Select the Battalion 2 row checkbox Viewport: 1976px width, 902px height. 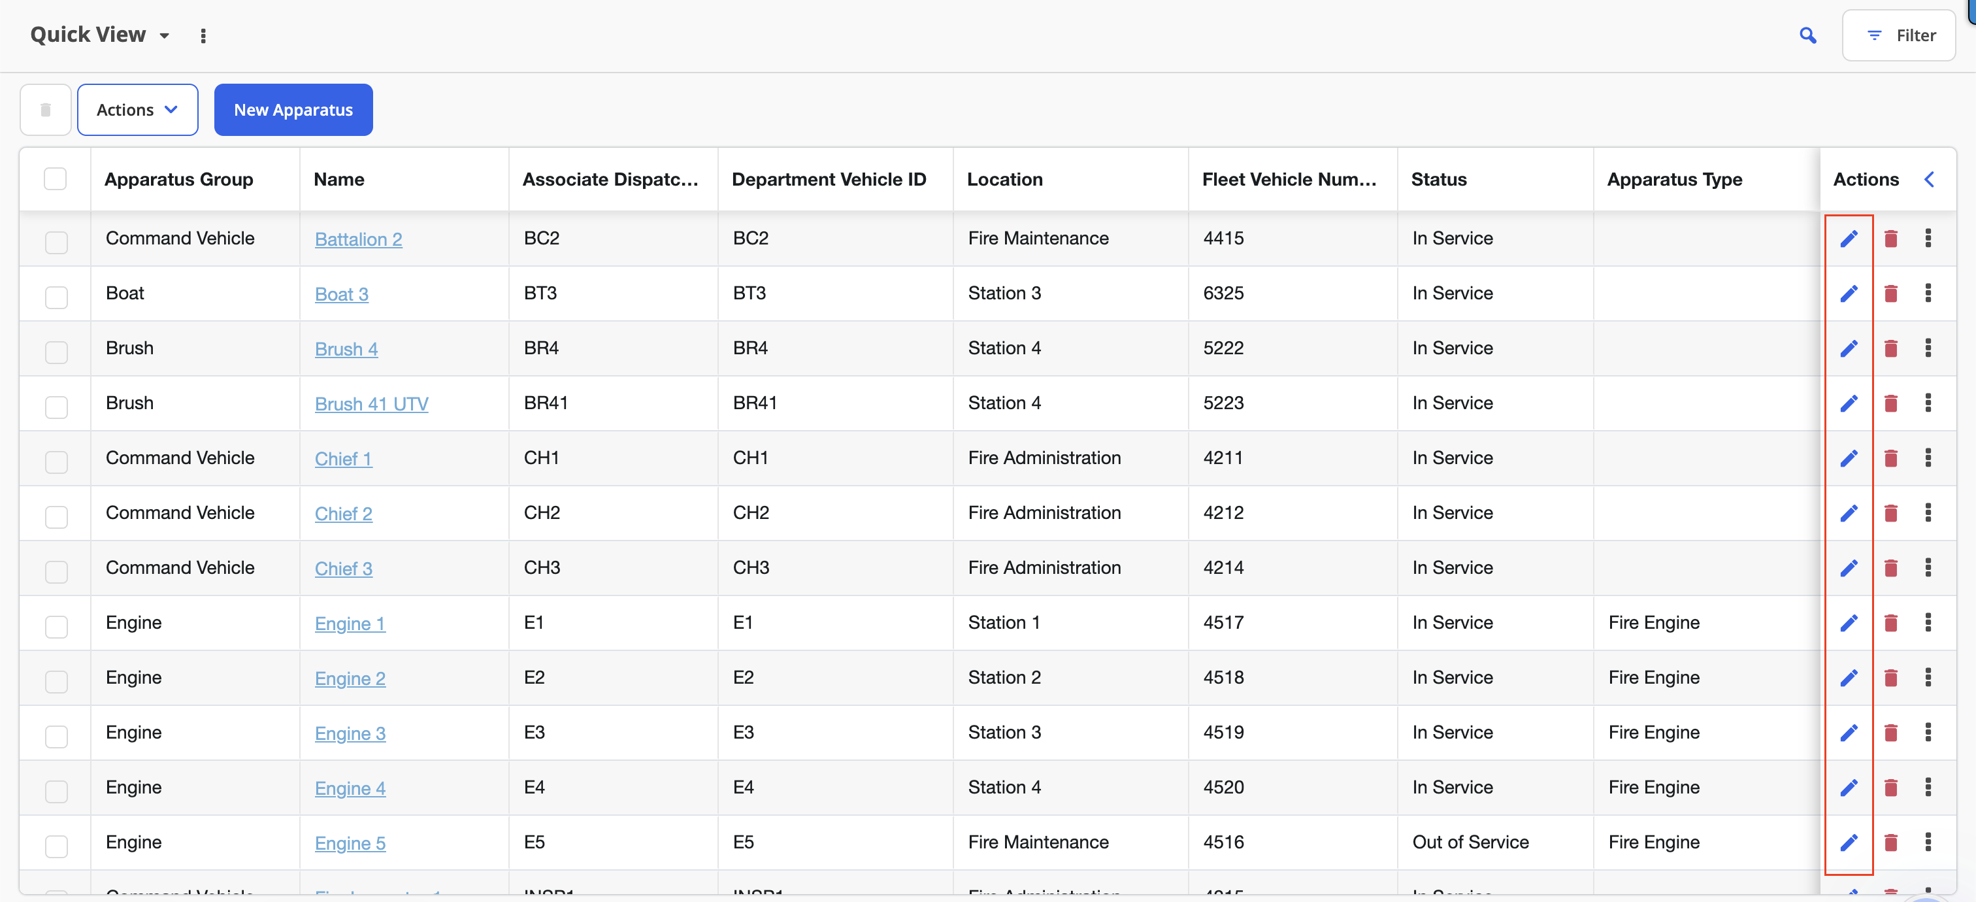pyautogui.click(x=57, y=242)
